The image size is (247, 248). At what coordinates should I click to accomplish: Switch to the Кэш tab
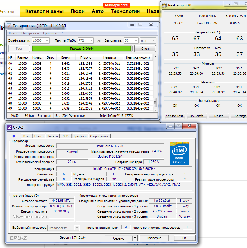26,136
